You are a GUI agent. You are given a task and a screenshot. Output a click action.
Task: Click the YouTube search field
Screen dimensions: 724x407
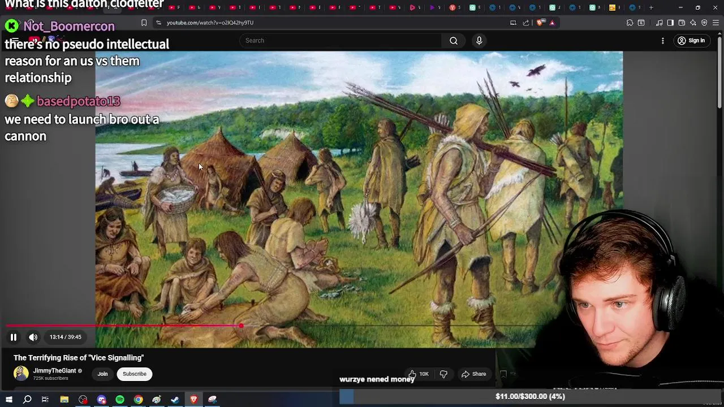[x=341, y=41]
